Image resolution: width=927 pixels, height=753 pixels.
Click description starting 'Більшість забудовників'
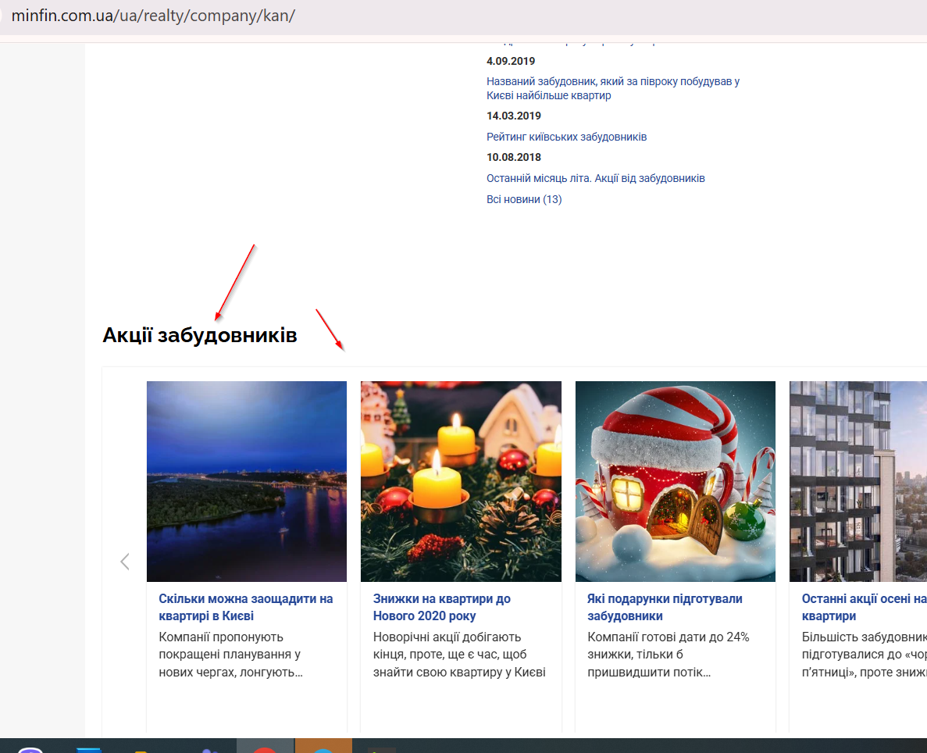[864, 655]
